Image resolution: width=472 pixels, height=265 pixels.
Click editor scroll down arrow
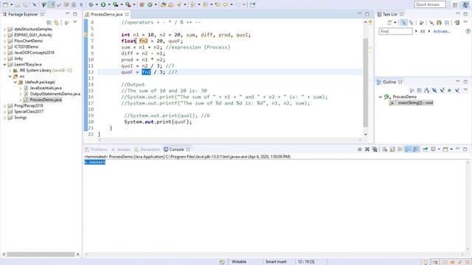pos(366,134)
